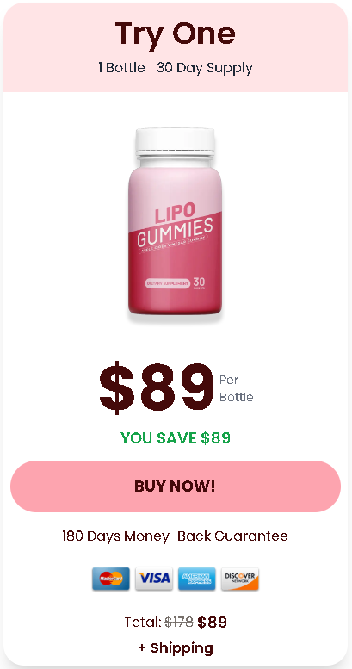Click the American Express card icon
The image size is (352, 669).
click(197, 579)
